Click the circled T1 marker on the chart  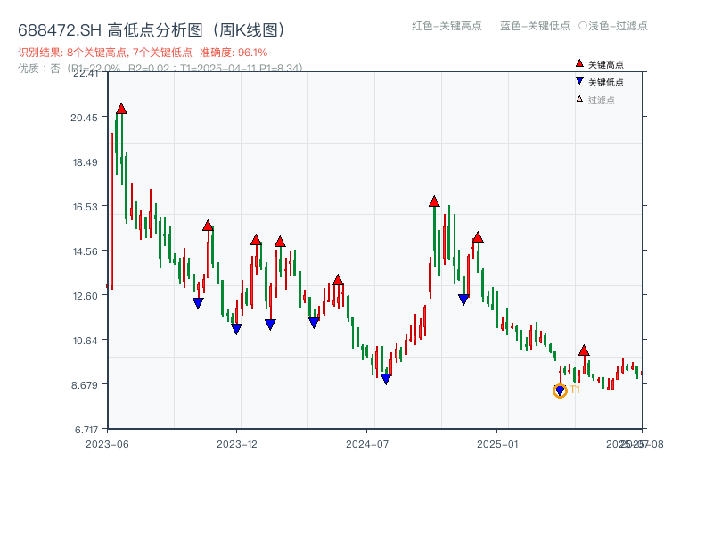[x=560, y=390]
